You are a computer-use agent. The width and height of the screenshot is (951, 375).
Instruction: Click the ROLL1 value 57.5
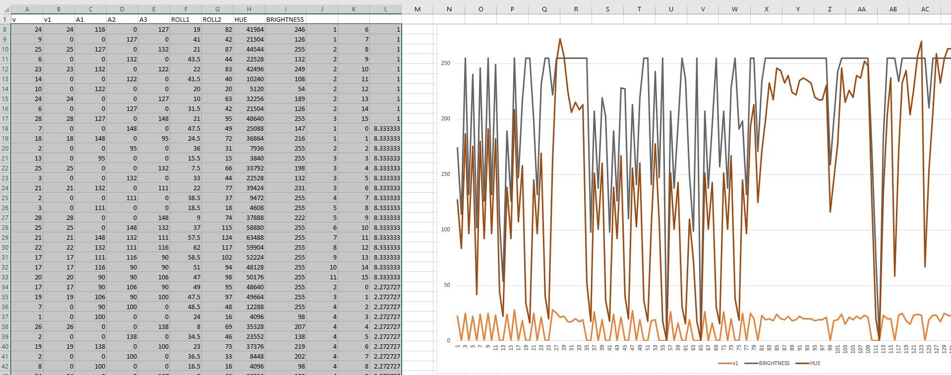(185, 237)
